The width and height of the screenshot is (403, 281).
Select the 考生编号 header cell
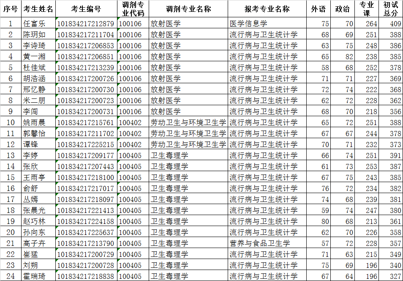tap(86, 9)
